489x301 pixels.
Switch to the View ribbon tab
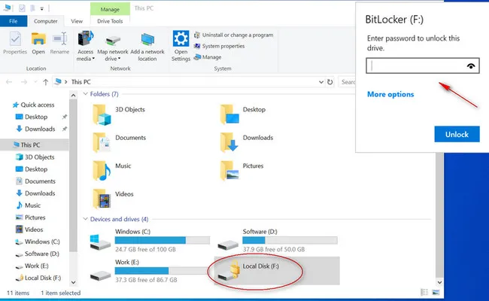pos(77,21)
